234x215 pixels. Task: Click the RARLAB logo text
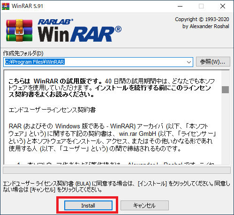pos(55,22)
